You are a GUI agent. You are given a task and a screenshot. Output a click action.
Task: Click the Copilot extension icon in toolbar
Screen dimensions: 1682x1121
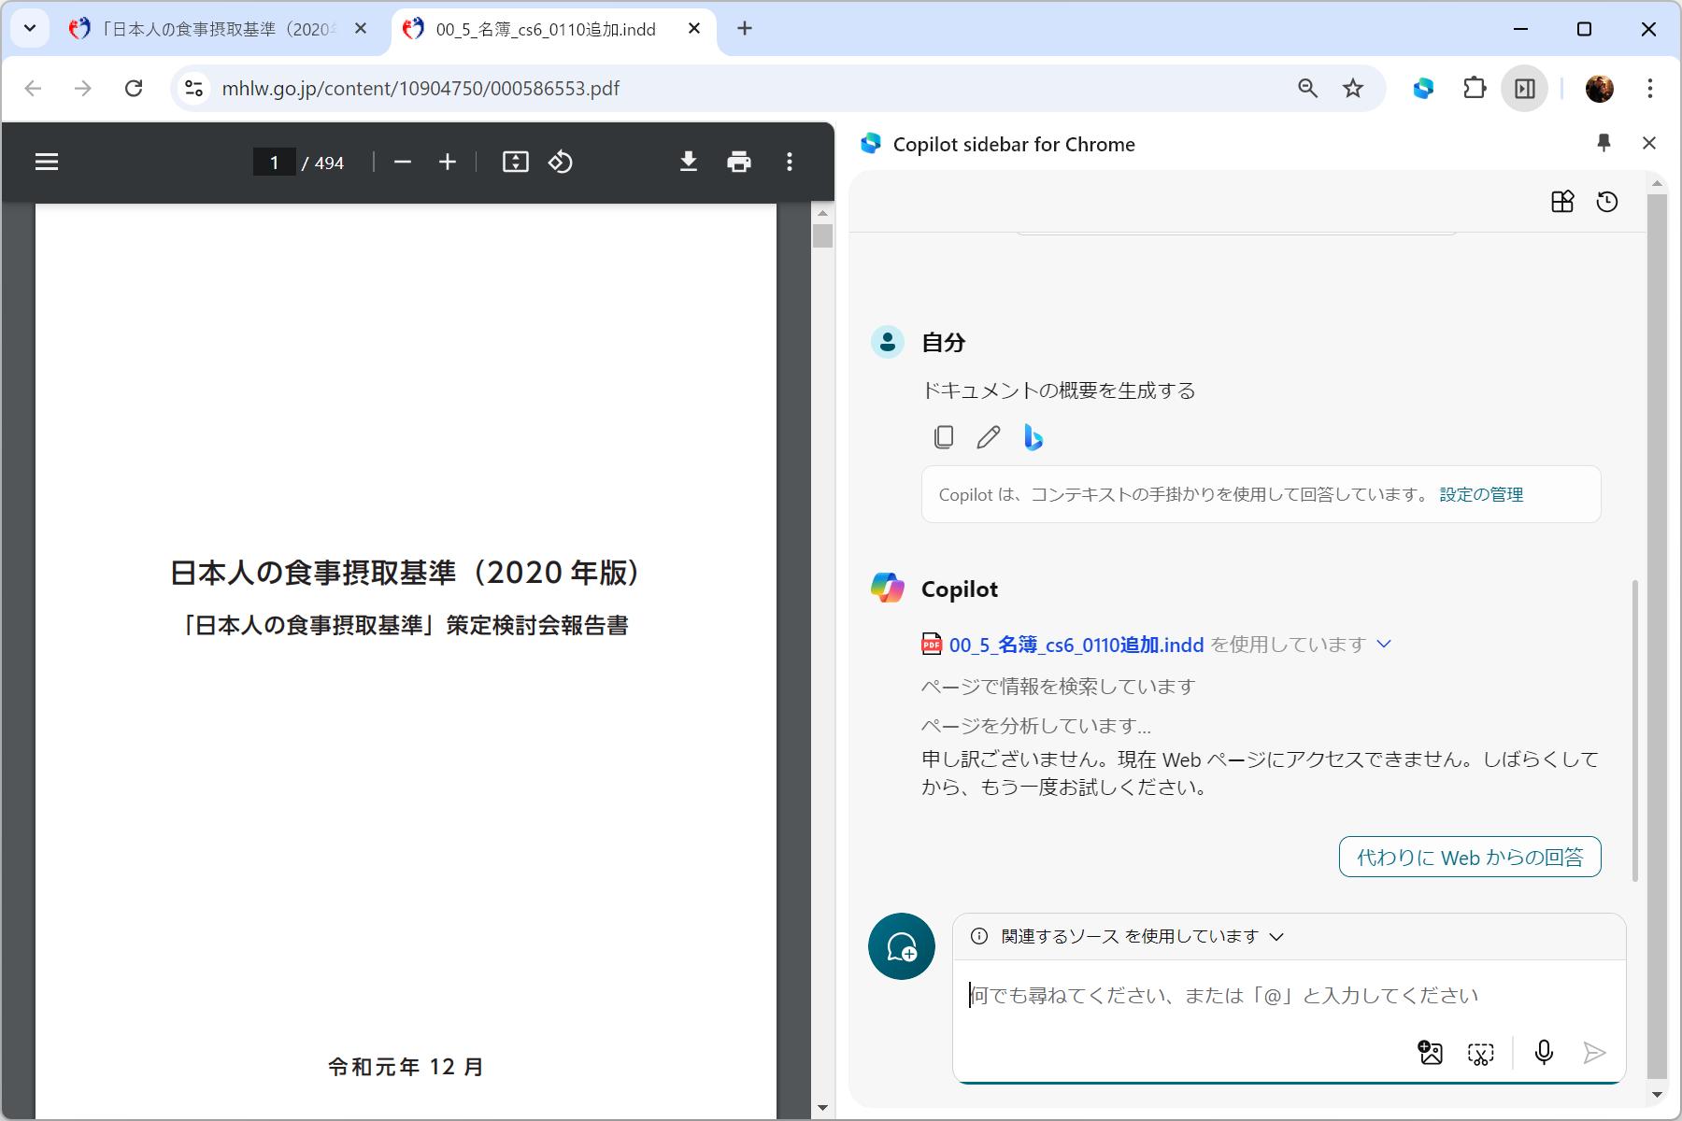pos(1423,89)
